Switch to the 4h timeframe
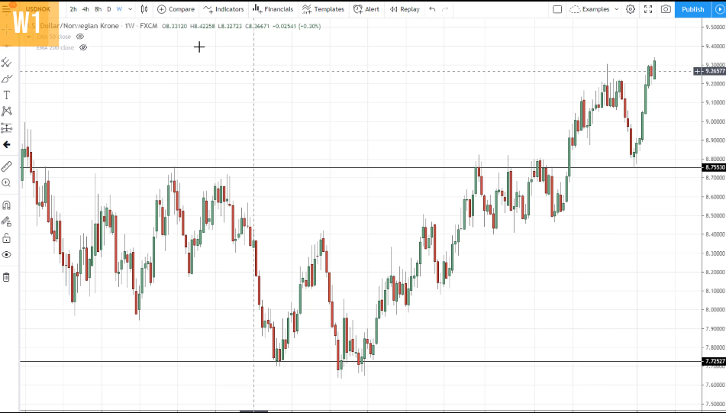The height and width of the screenshot is (413, 726). [86, 9]
